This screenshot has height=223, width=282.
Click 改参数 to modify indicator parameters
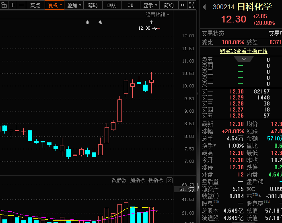coord(119,180)
